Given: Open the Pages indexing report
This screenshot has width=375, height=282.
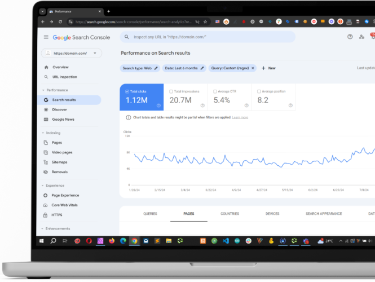Looking at the screenshot, I should pos(57,143).
